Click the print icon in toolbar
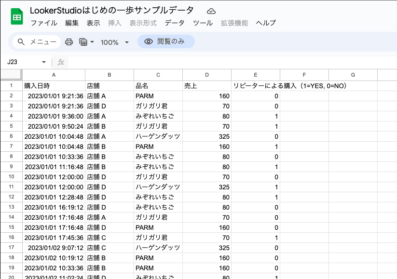The height and width of the screenshot is (279, 397). point(69,42)
